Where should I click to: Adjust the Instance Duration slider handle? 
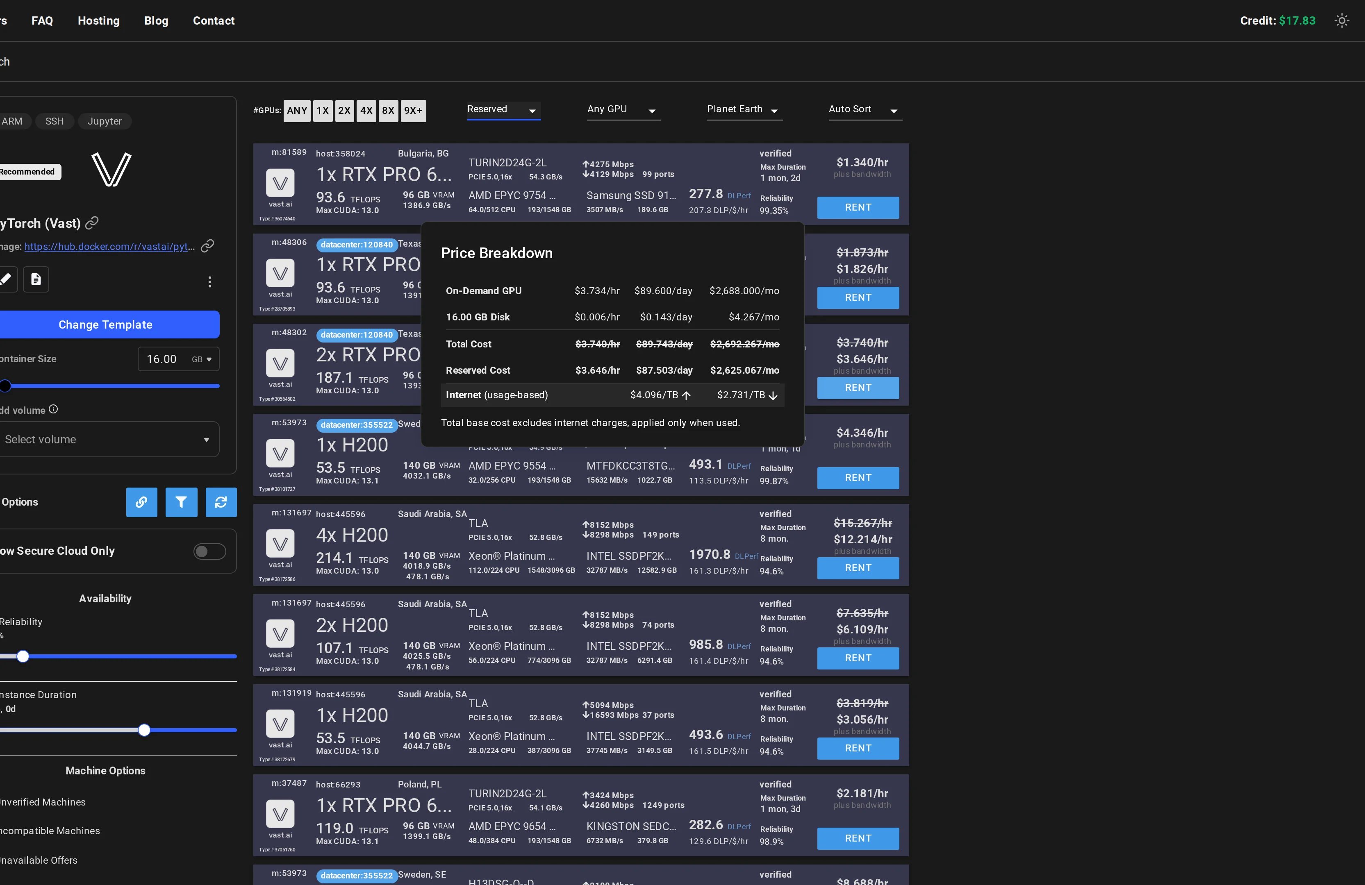tap(145, 730)
